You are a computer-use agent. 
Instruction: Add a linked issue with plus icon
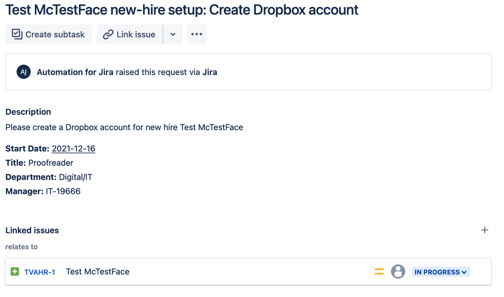click(x=485, y=230)
